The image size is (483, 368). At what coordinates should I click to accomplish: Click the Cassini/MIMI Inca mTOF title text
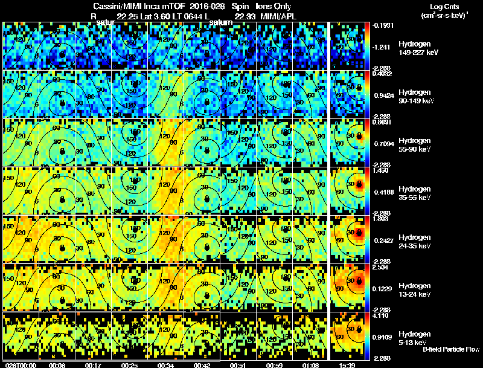(x=139, y=6)
